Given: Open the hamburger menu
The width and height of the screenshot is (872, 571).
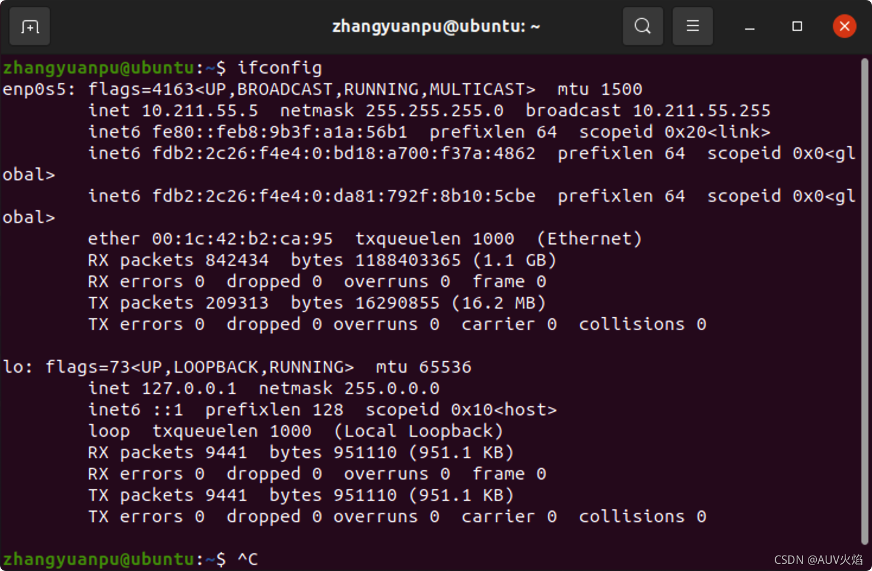Looking at the screenshot, I should point(692,26).
